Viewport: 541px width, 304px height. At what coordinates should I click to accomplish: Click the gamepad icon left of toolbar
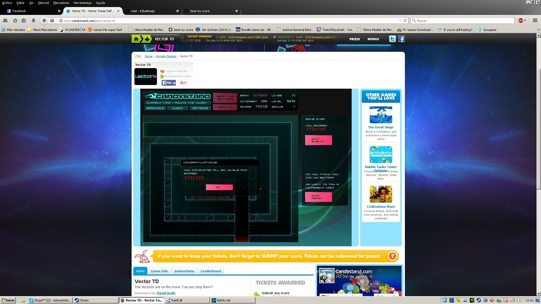coord(5,21)
